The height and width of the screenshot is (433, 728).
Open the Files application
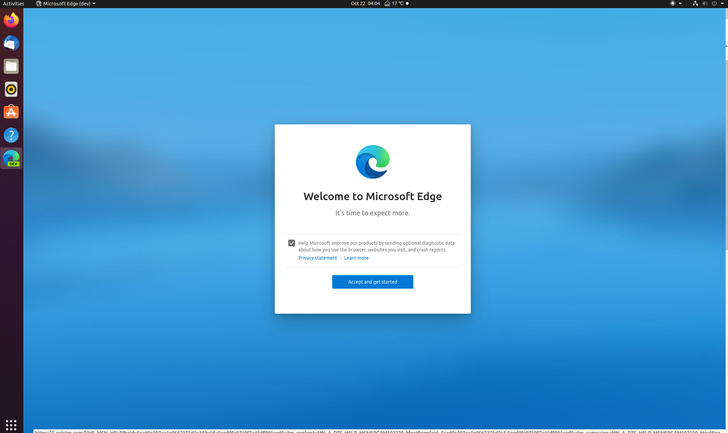pos(11,66)
